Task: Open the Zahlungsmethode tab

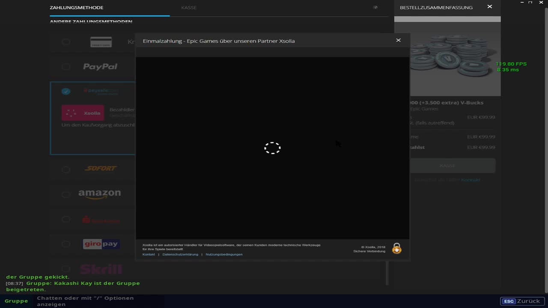Action: (x=77, y=8)
